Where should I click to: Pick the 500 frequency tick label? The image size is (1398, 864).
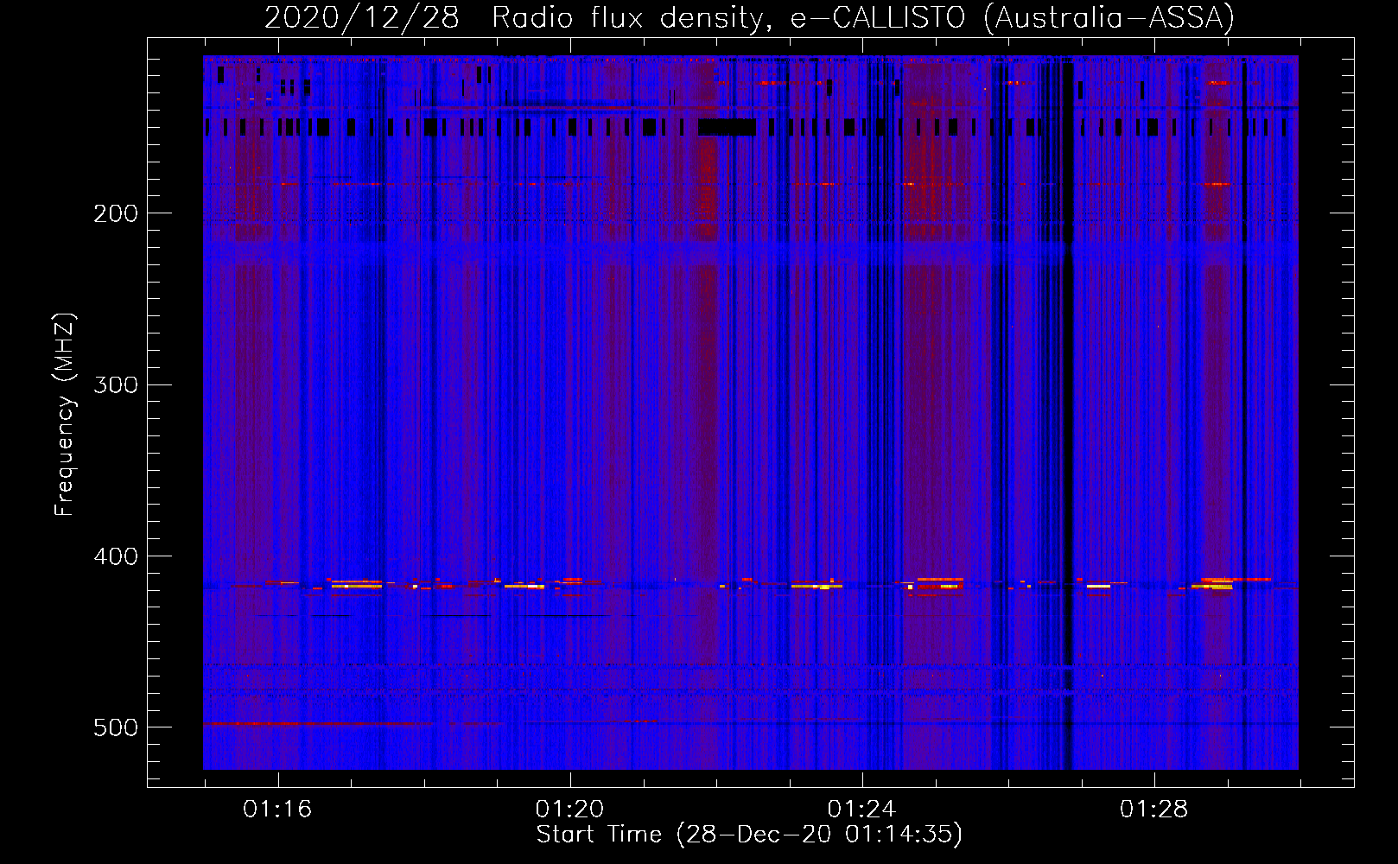pos(116,727)
